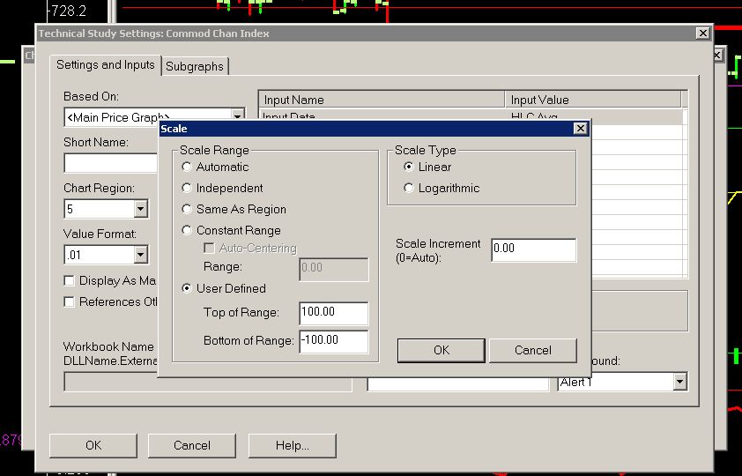742x476 pixels.
Task: Choose Same As Region scale range
Action: click(x=186, y=209)
